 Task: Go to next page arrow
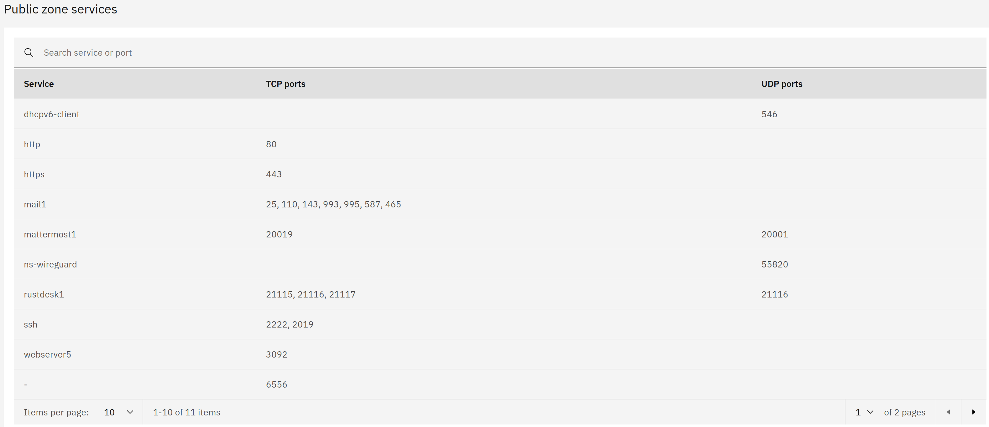(973, 412)
